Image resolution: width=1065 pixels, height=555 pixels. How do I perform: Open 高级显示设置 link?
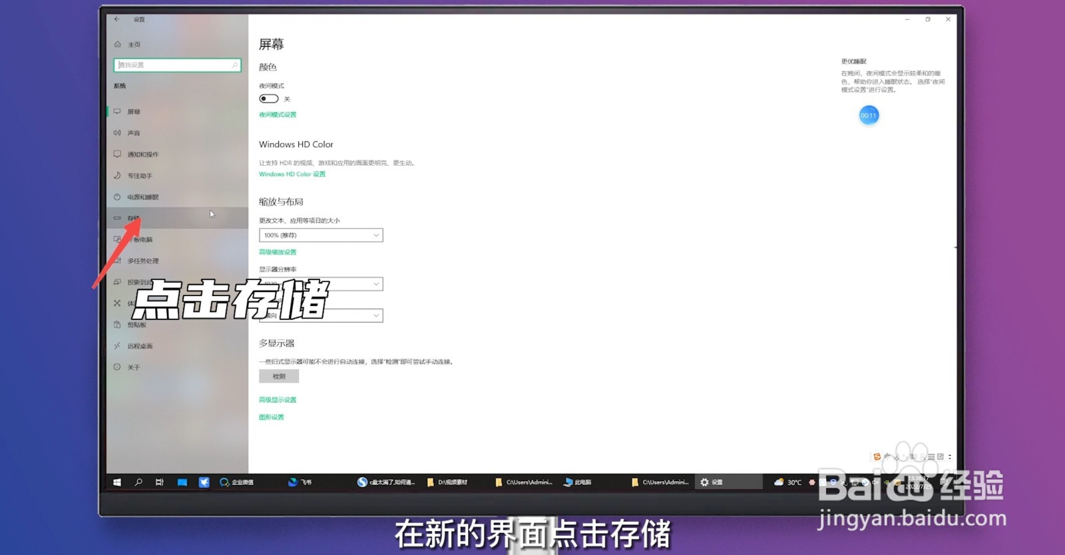pos(278,400)
